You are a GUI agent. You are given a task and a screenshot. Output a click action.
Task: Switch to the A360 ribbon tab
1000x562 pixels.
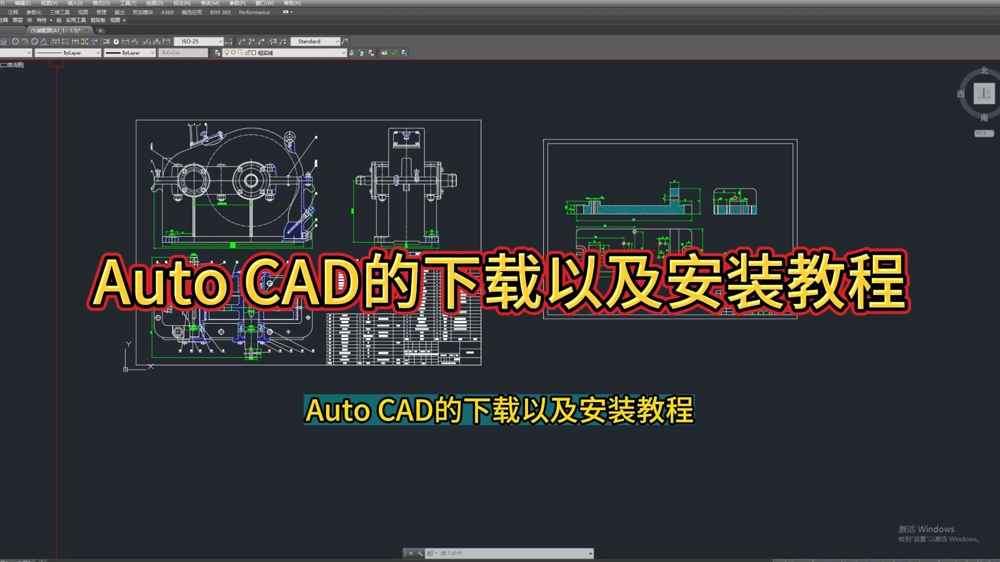pos(167,12)
